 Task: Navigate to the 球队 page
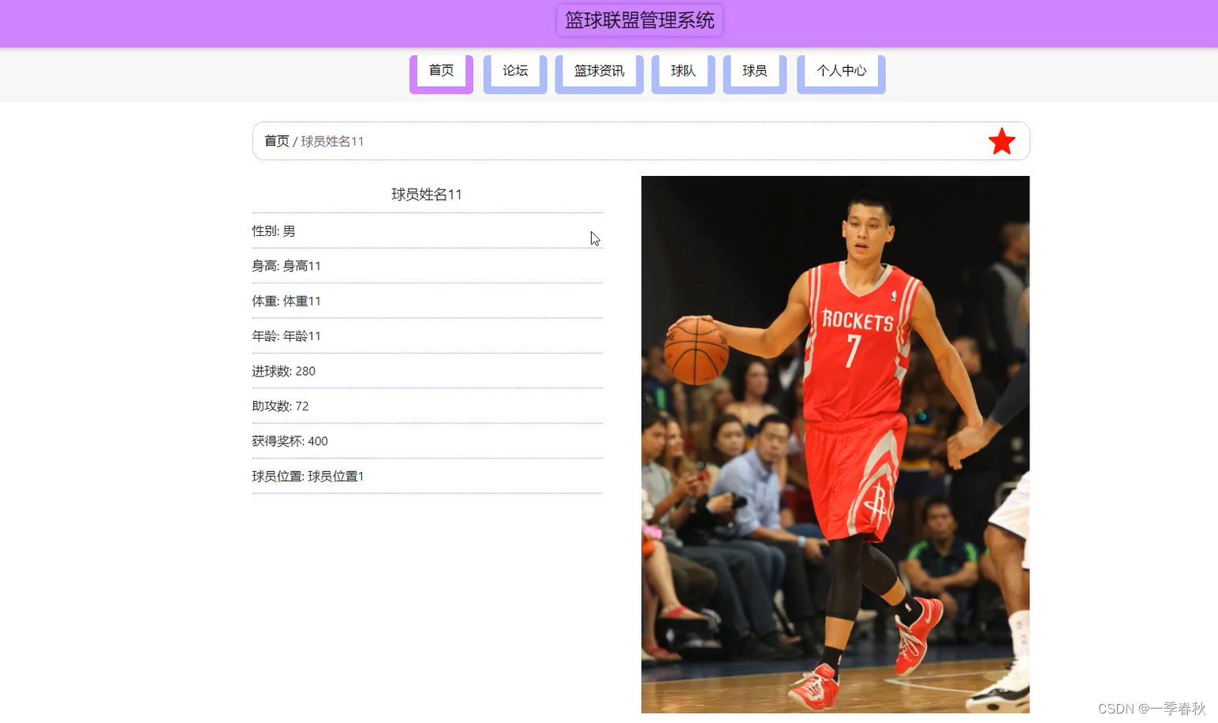click(x=682, y=70)
